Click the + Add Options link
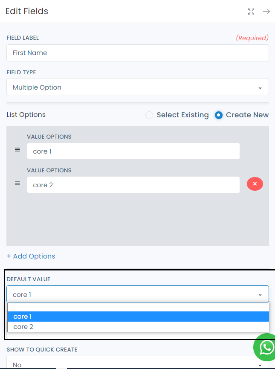Screen dimensions: 275x369 coord(31,256)
